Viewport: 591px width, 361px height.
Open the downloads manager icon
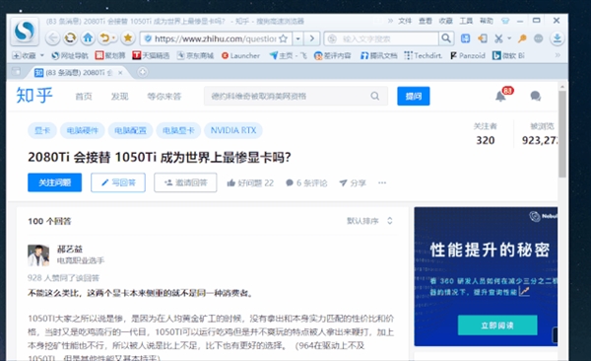(x=558, y=38)
